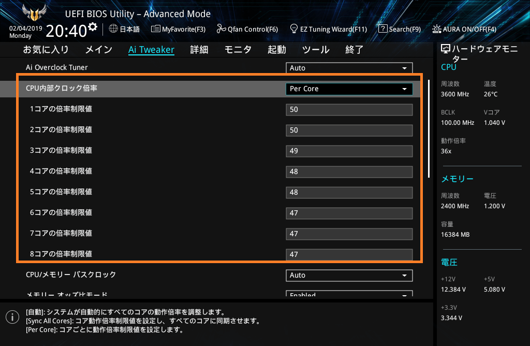The image size is (530, 346).
Task: Click the globe language icon
Action: coord(113,29)
